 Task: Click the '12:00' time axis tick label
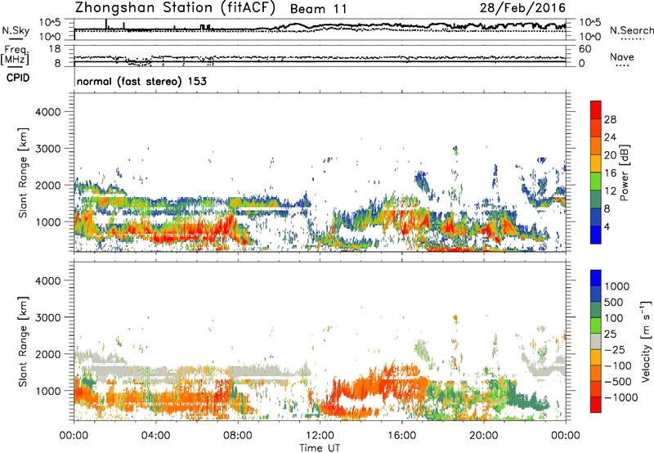[x=320, y=436]
